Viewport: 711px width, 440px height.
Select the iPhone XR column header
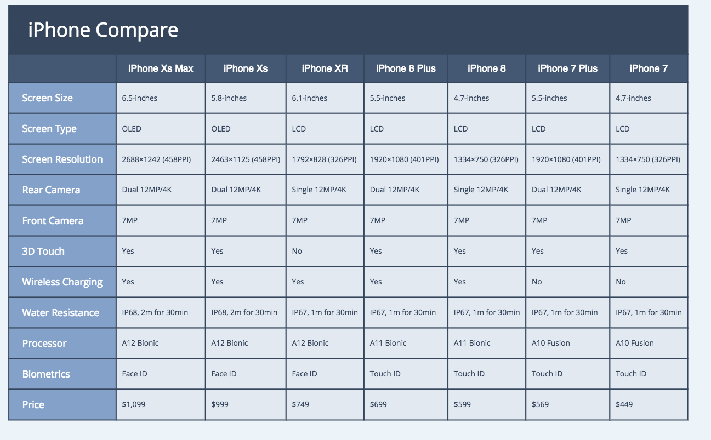(x=325, y=68)
